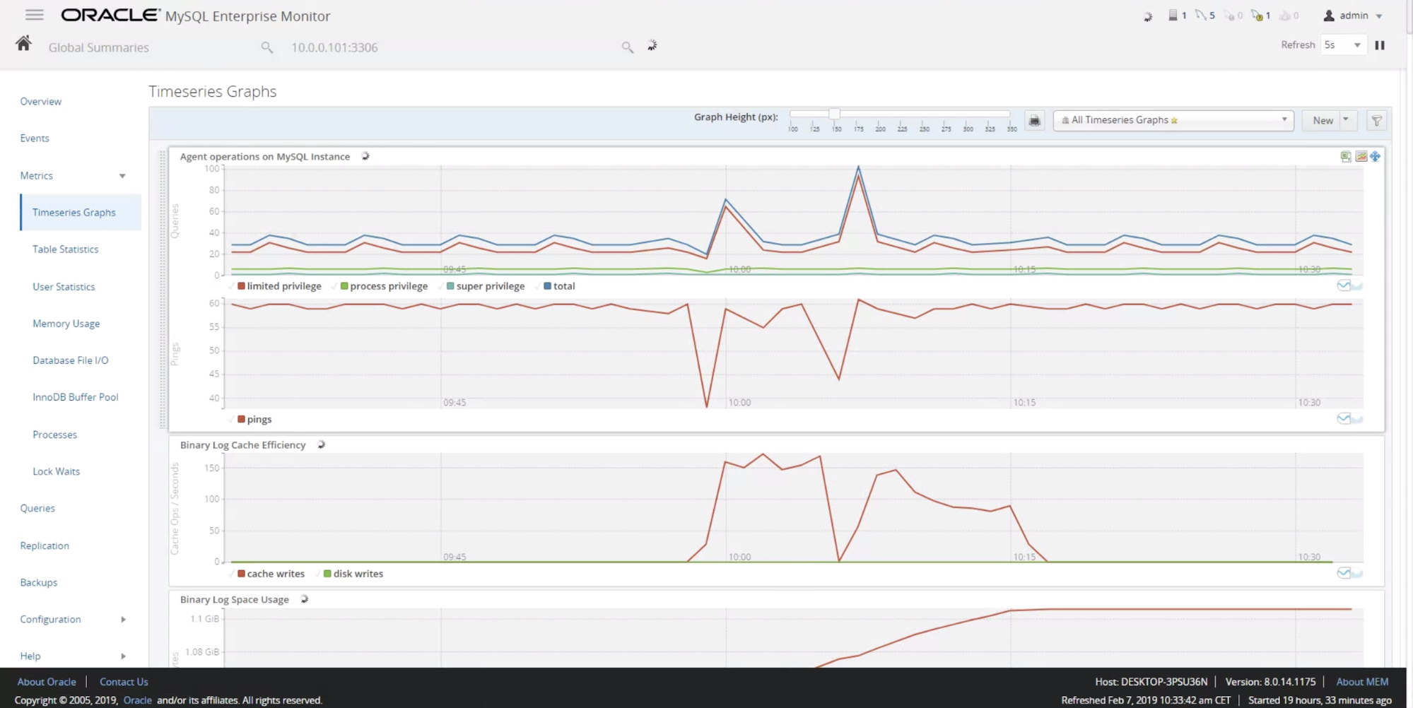Open the Replication section
The height and width of the screenshot is (708, 1413).
click(45, 546)
